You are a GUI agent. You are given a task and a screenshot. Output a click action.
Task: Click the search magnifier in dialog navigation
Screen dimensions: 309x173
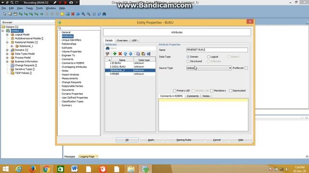(x=60, y=28)
